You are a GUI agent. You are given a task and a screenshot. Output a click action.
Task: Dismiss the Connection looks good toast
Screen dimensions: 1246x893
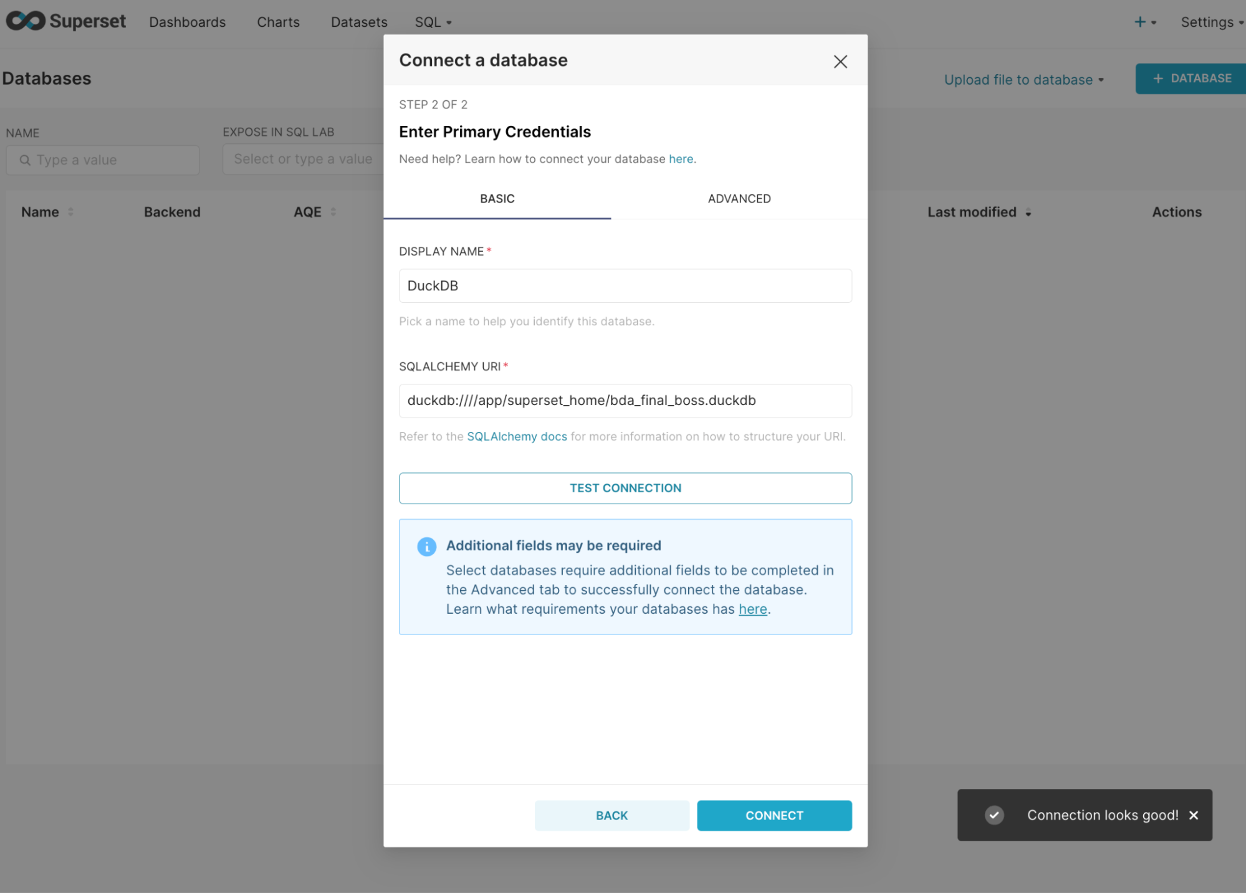[x=1193, y=814]
